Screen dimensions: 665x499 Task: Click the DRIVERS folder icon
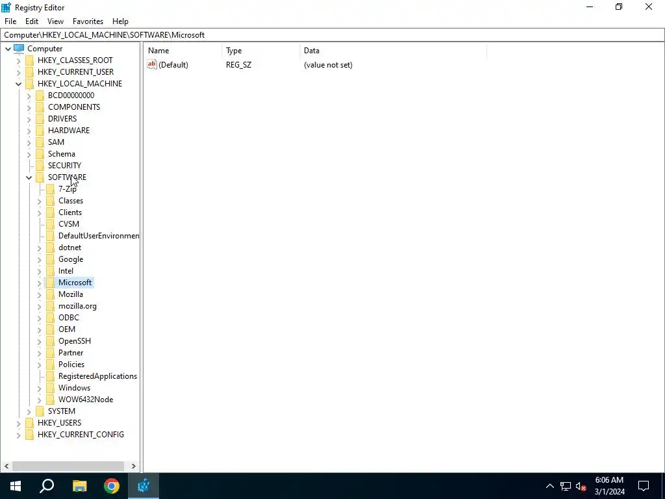point(40,118)
